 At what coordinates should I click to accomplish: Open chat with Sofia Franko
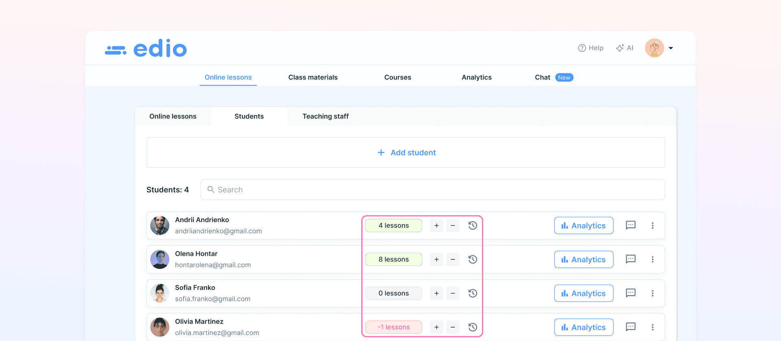point(630,293)
